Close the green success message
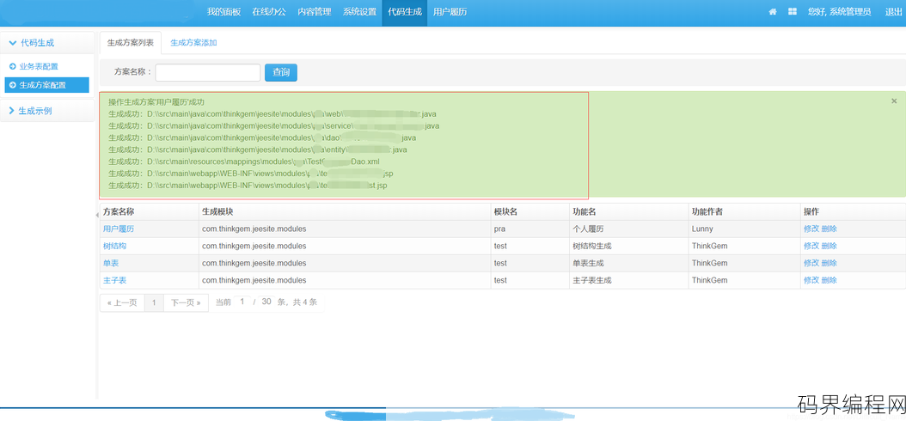Viewport: 906px width, 421px height. pyautogui.click(x=894, y=101)
